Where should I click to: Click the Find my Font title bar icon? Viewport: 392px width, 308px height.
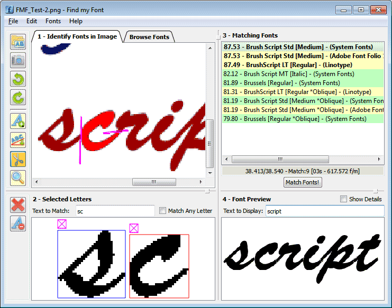tap(9, 10)
